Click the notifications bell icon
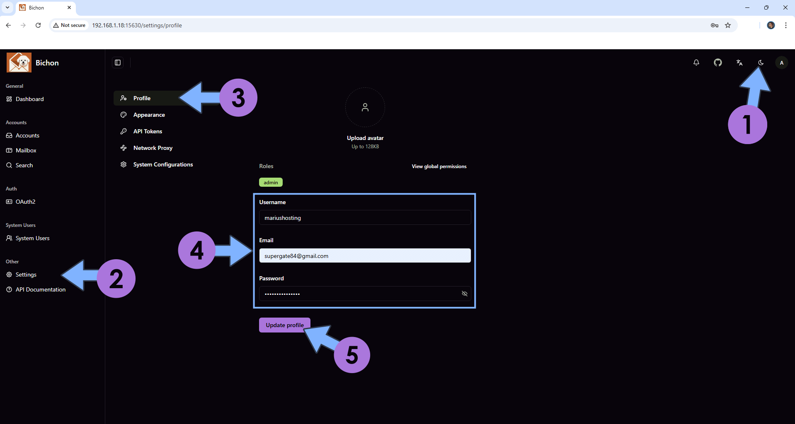The width and height of the screenshot is (795, 424). [x=696, y=63]
